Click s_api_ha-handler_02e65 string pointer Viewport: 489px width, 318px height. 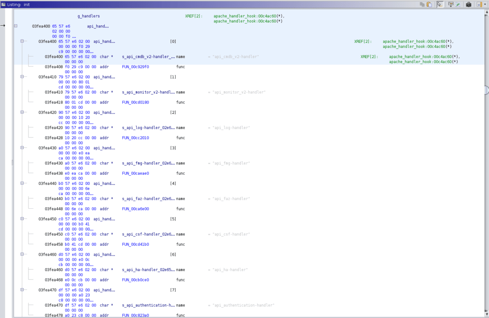(x=148, y=270)
